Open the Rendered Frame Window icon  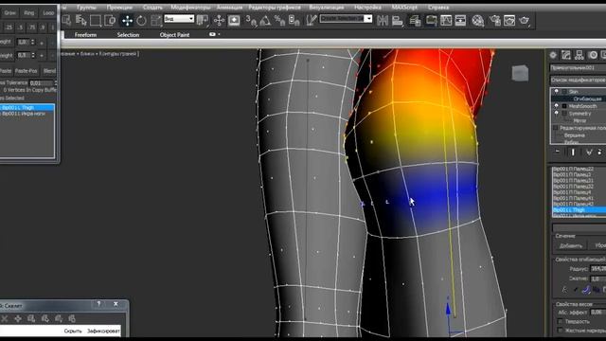509,21
